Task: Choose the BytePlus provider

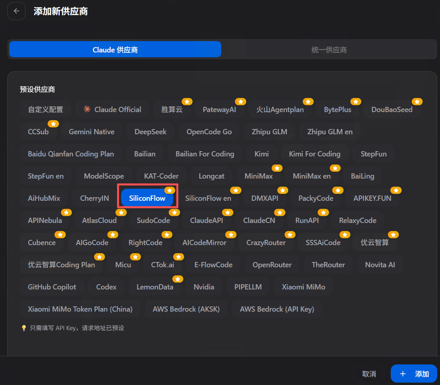Action: (337, 109)
